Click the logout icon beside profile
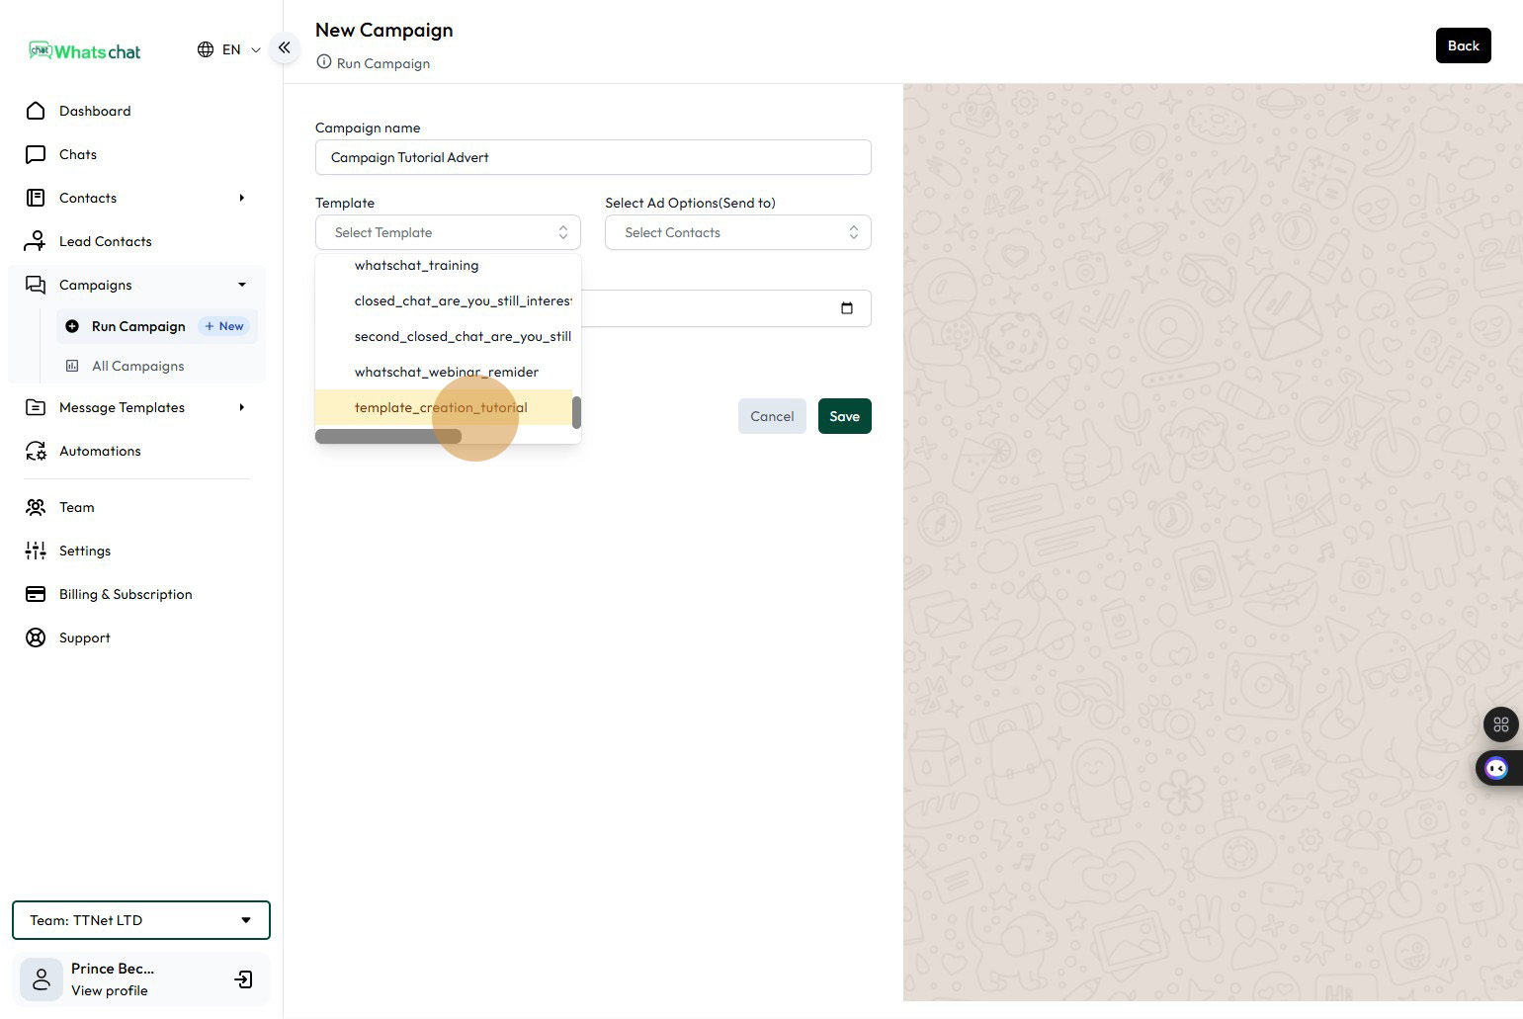The height and width of the screenshot is (1019, 1523). click(243, 979)
